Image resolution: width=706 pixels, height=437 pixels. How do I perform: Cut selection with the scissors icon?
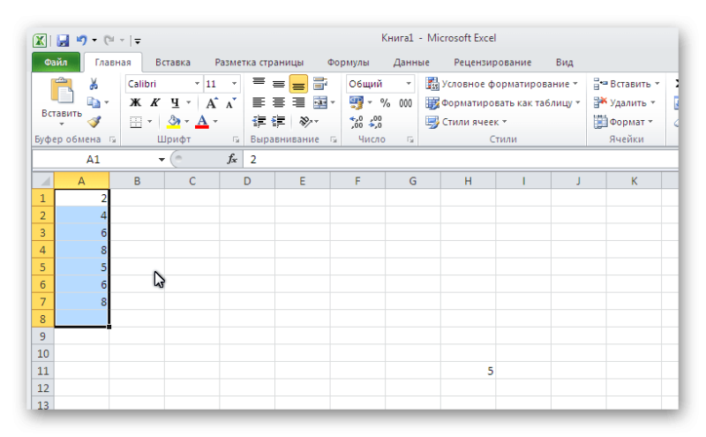(94, 84)
